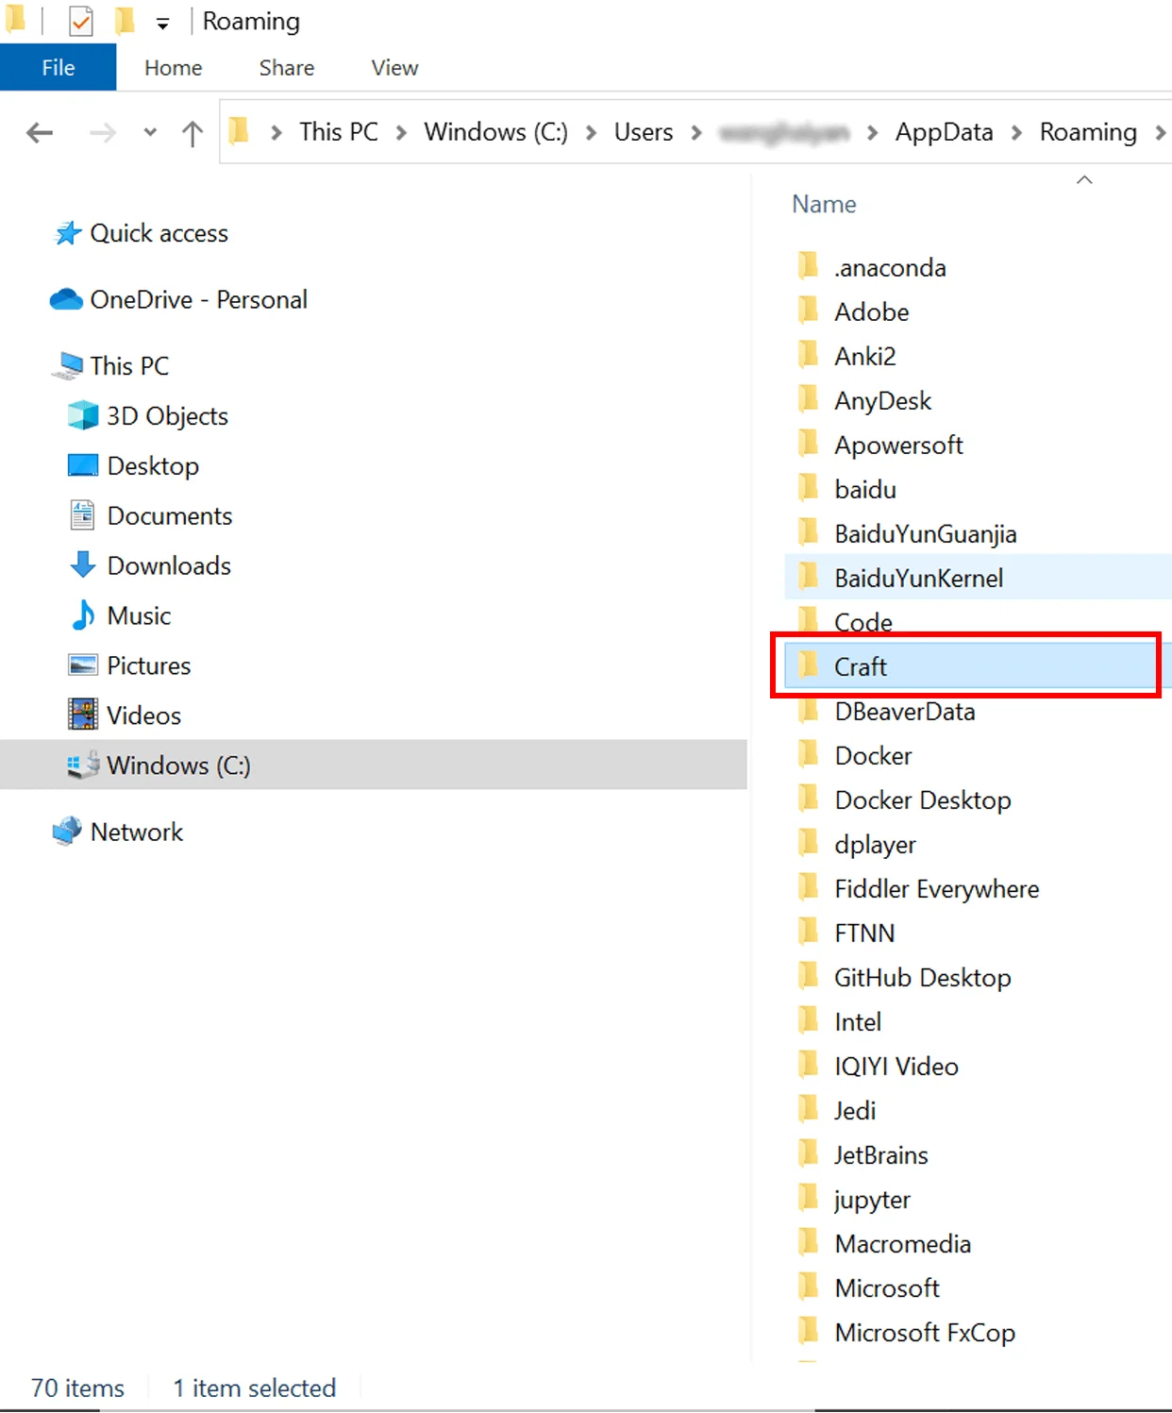Switch to the View ribbon tab
This screenshot has width=1172, height=1413.
(393, 68)
